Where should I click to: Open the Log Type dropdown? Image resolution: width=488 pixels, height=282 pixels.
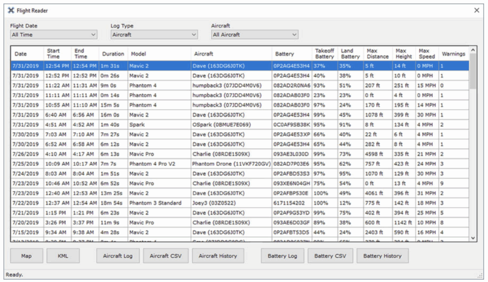[x=154, y=35]
